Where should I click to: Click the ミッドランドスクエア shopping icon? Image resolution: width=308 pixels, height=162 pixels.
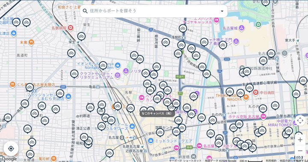click(x=151, y=141)
